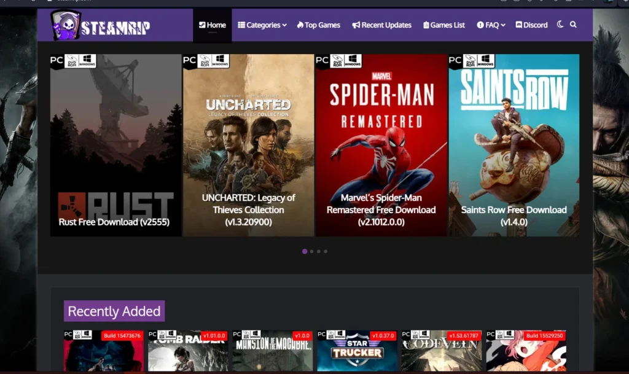The height and width of the screenshot is (374, 629).
Task: Click the Categories list icon
Action: [x=241, y=25]
